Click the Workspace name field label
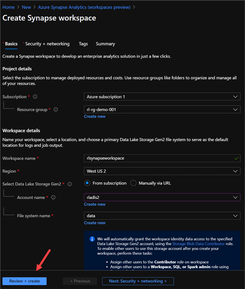The width and height of the screenshot is (245, 289). [x=19, y=158]
